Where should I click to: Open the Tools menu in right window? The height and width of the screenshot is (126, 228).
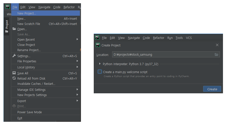(179, 38)
